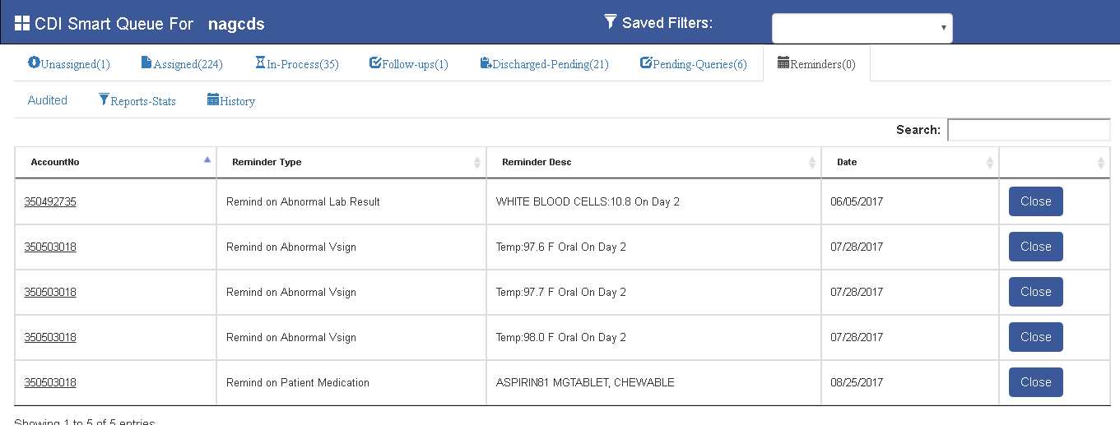Click the Assigned document icon
The height and width of the screenshot is (425, 1120).
point(146,63)
